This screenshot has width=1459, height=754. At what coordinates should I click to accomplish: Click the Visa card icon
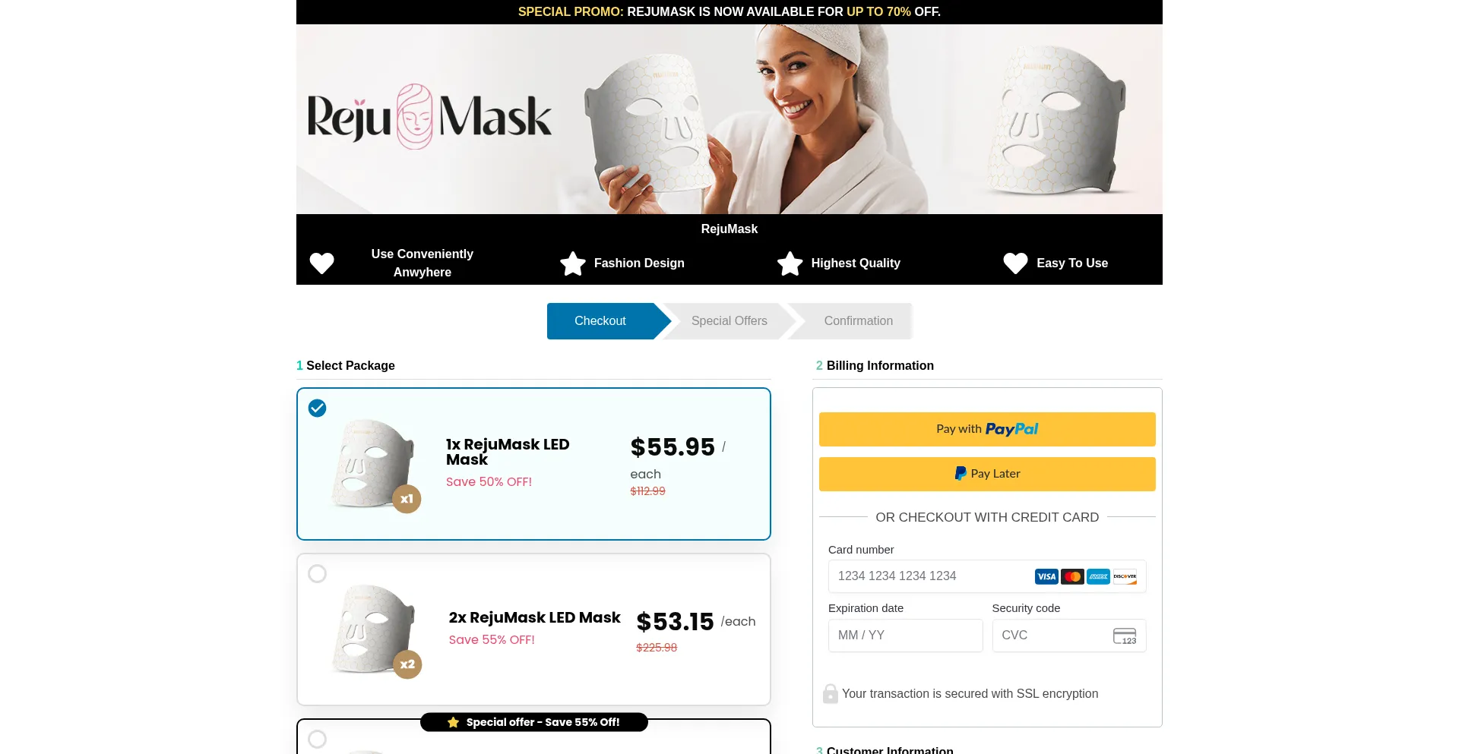tap(1046, 577)
